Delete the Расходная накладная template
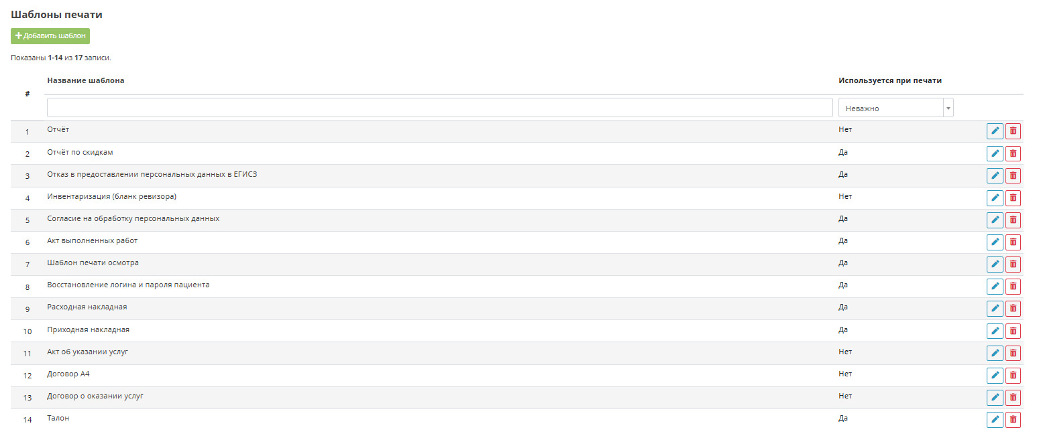Image resolution: width=1039 pixels, height=446 pixels. (1013, 308)
